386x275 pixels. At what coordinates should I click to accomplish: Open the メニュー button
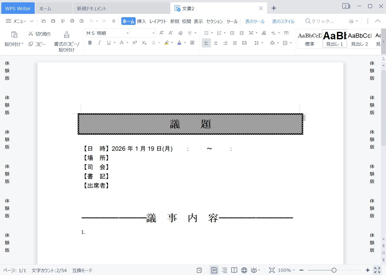pos(20,21)
